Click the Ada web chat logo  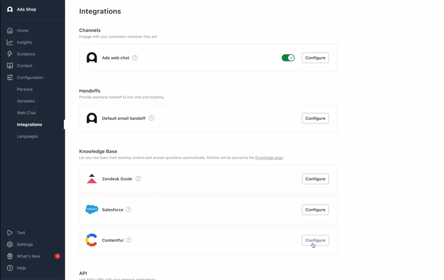pyautogui.click(x=92, y=58)
